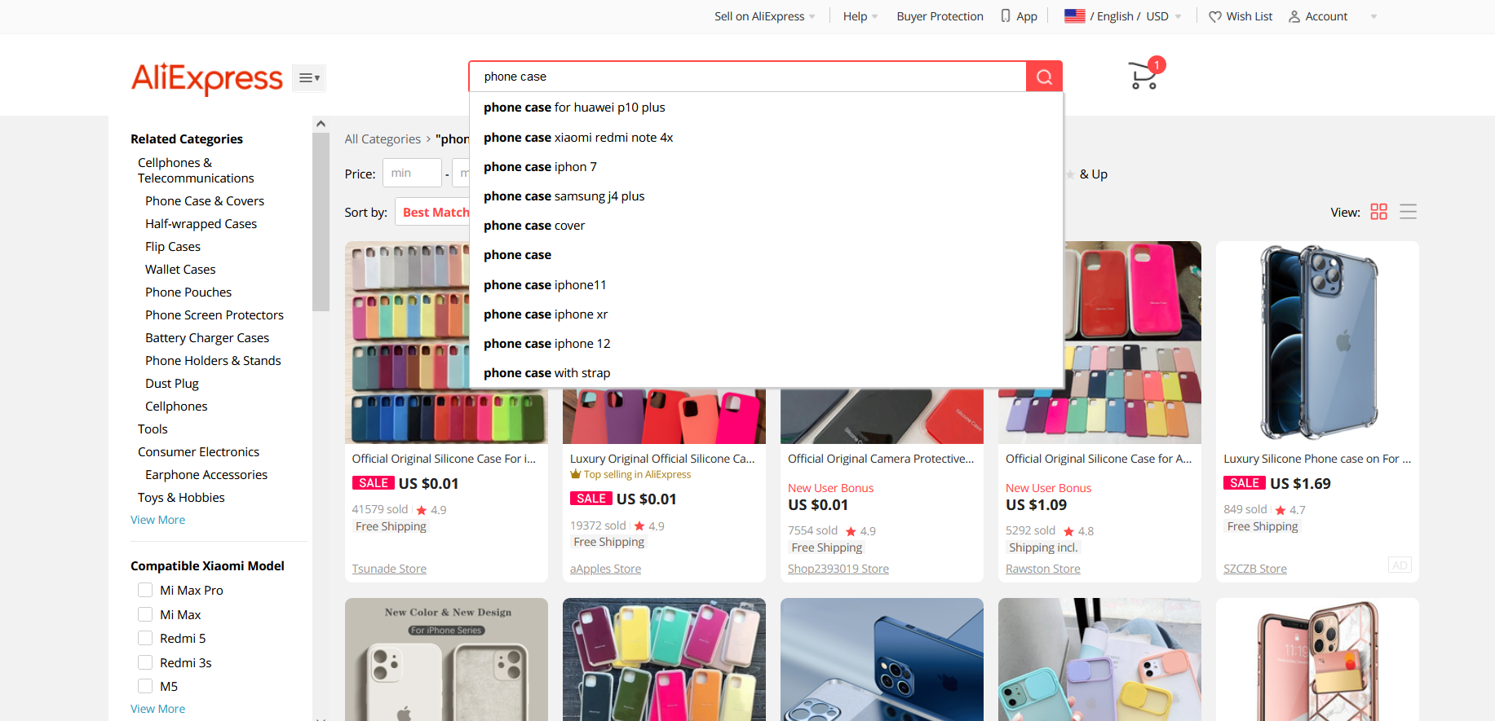Select suggestion 'phone case iphone11'

coord(766,285)
